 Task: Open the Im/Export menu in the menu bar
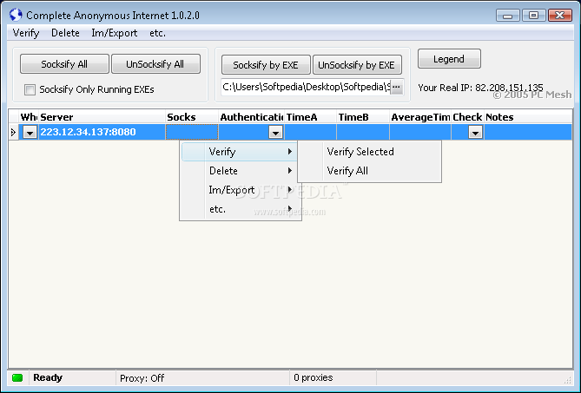point(114,33)
